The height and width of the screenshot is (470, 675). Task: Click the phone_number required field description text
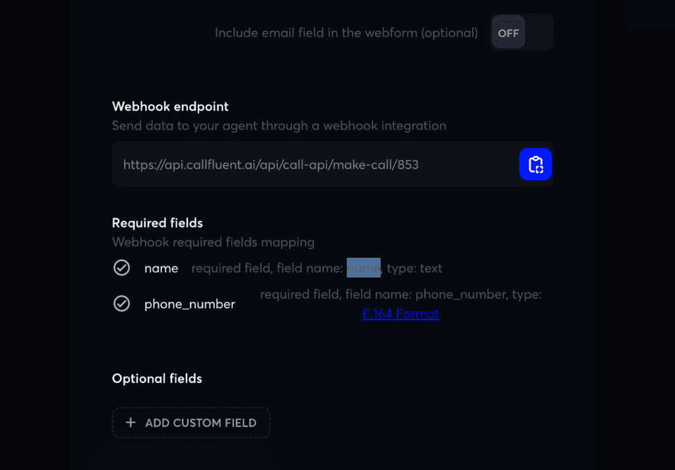click(401, 295)
